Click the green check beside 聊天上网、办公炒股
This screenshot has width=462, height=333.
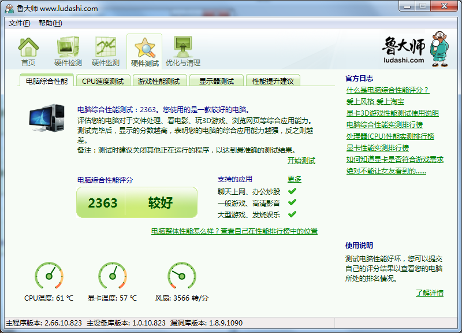292,191
